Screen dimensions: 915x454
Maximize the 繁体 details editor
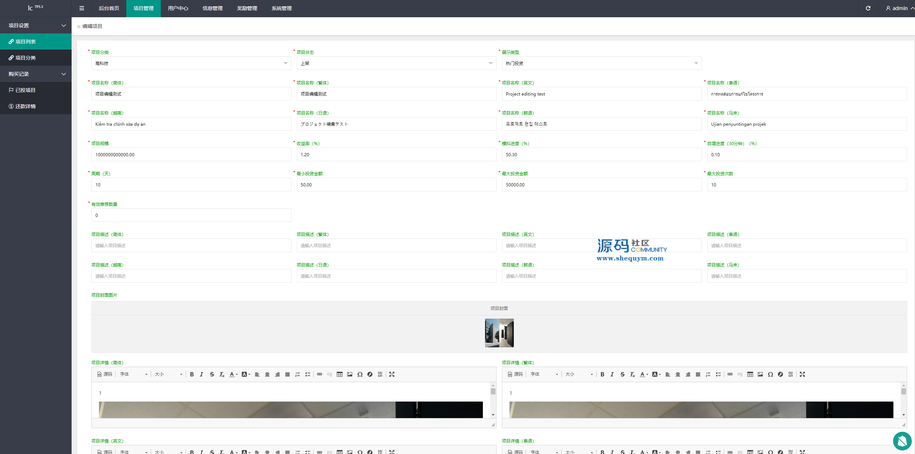pyautogui.click(x=802, y=374)
